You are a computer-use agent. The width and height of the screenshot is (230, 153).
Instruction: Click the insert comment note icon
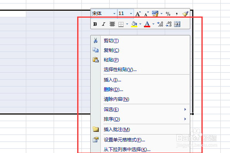click(x=96, y=129)
